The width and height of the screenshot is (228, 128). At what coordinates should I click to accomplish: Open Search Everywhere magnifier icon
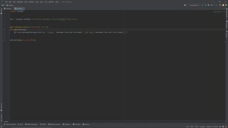[x=220, y=5]
